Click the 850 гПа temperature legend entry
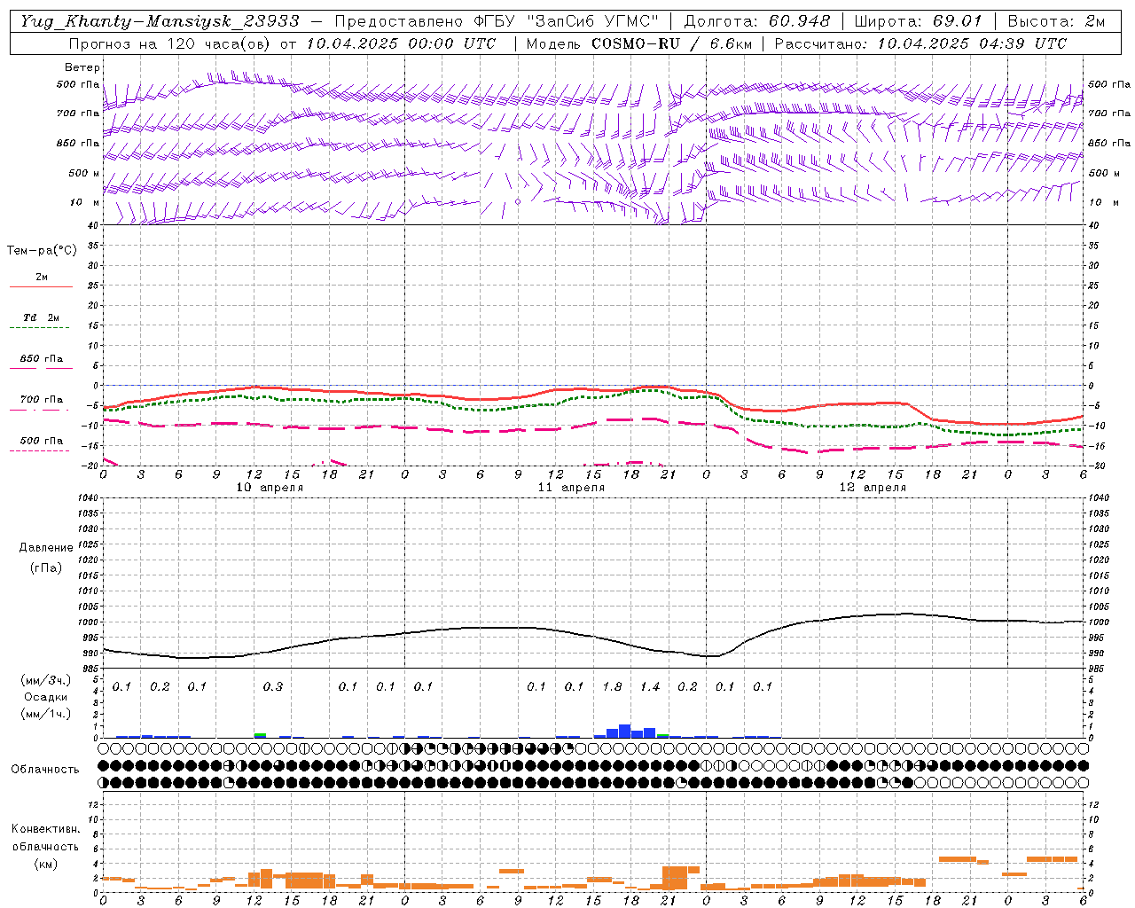The height and width of the screenshot is (908, 1135). pyautogui.click(x=42, y=359)
